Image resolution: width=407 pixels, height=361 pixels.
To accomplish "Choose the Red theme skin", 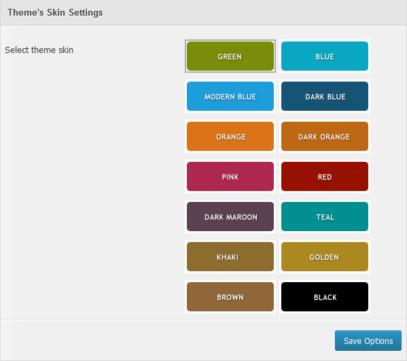I will (x=325, y=176).
